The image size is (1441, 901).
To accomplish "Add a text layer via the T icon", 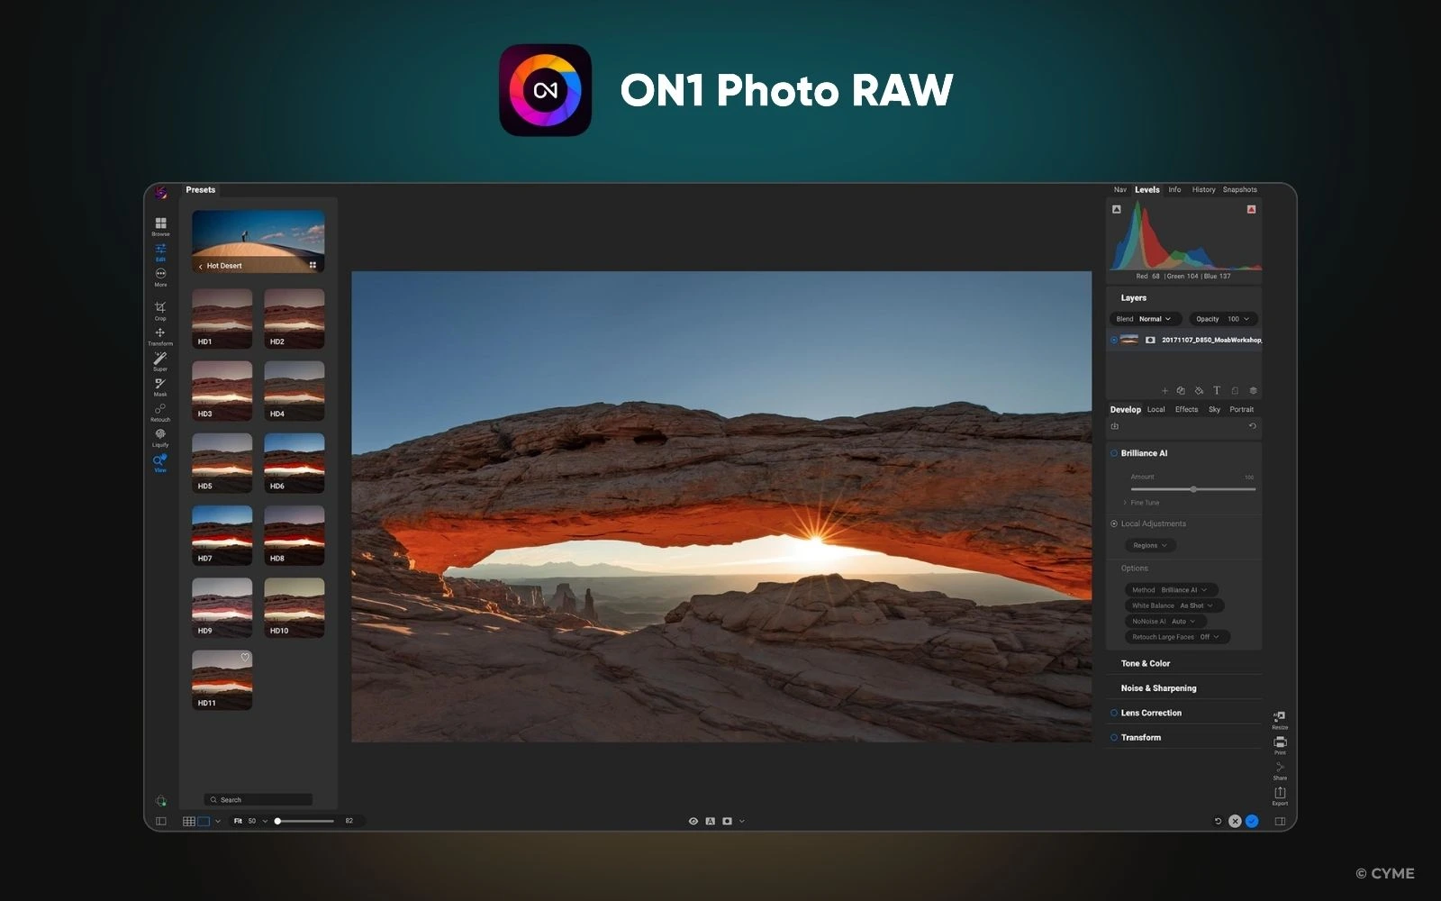I will click(1216, 390).
